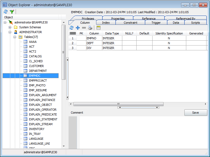This screenshot has height=157, width=210.
Task: Click the Tables(37) folder icon
Action: coord(21,37)
